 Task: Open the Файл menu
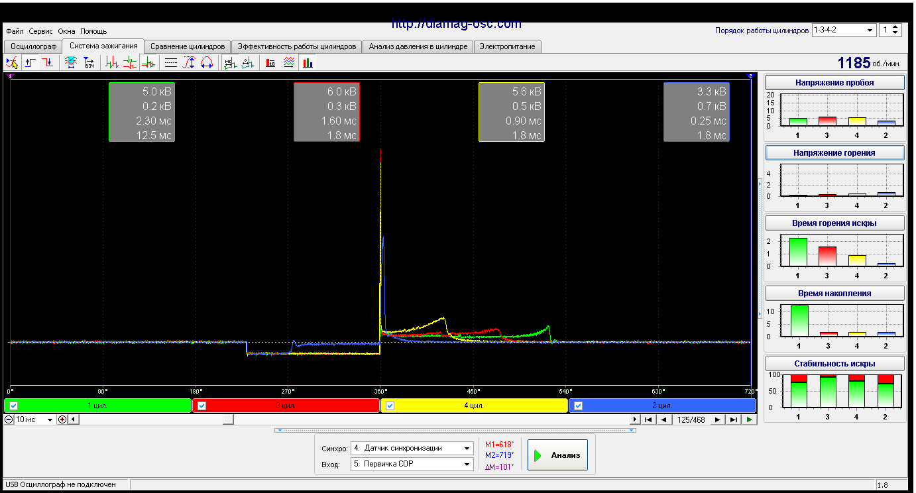[x=15, y=31]
